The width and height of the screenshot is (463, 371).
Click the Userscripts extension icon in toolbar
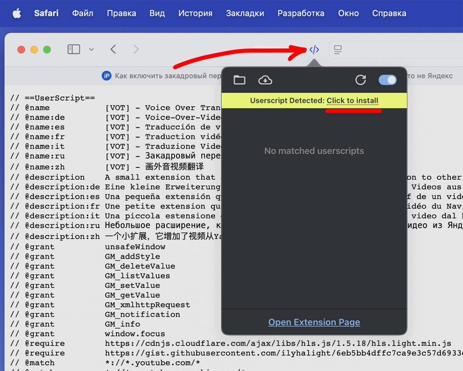314,50
